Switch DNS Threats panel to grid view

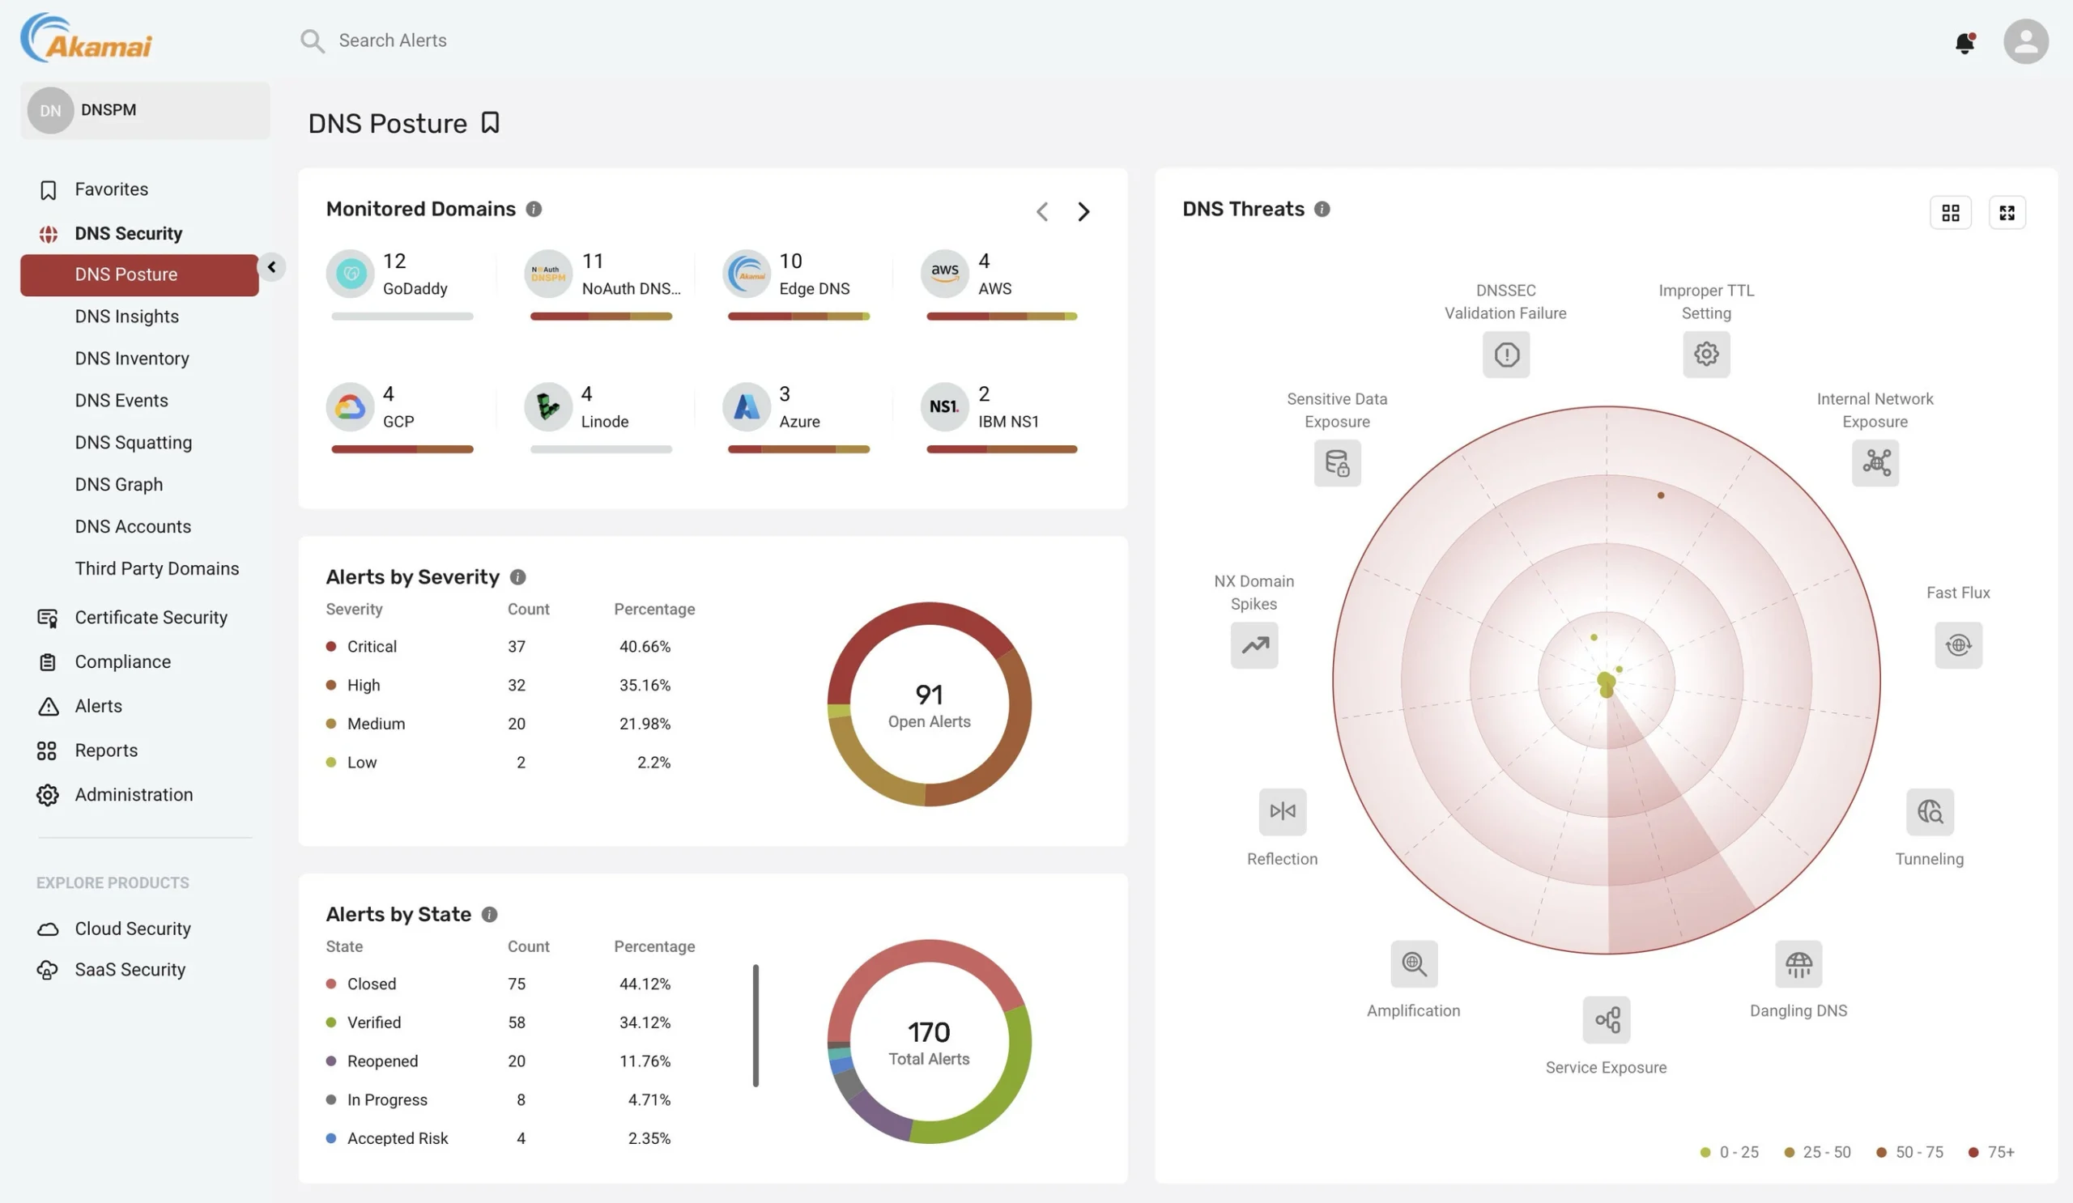(x=1951, y=211)
